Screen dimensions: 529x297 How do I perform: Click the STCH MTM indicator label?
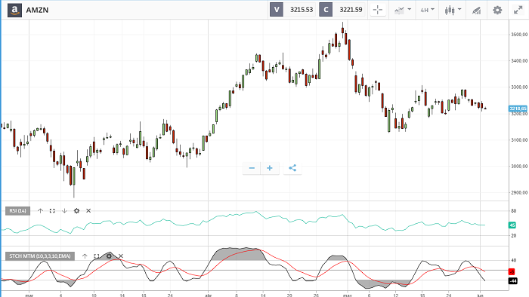point(40,256)
